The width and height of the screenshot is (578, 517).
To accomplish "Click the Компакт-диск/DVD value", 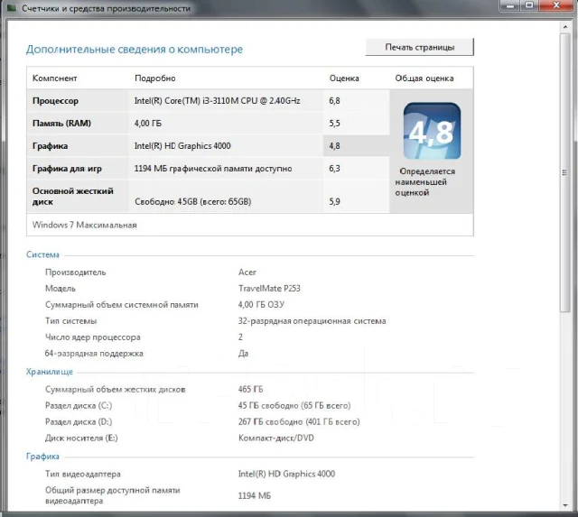I will tap(276, 439).
